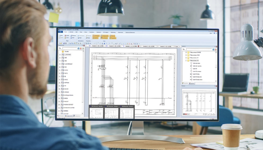The image size is (263, 150).
Task: Click the Symbols panel vertical scrollbar
Action: coord(216,66)
